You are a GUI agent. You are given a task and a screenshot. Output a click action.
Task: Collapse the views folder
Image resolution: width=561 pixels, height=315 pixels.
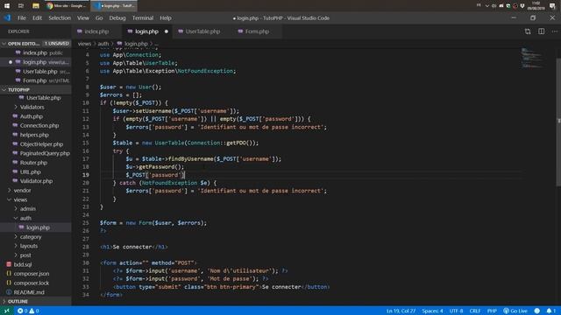point(20,199)
